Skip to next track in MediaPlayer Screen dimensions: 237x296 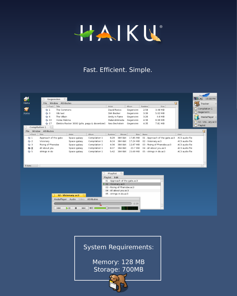(84, 208)
